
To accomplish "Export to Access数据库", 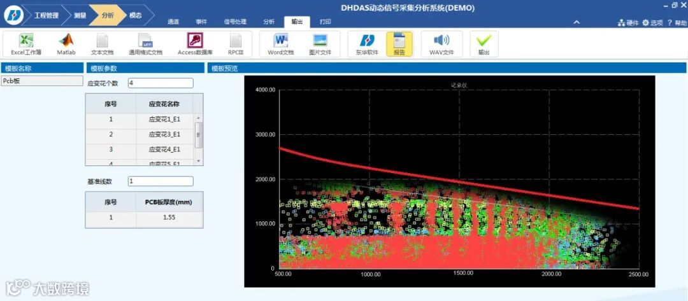I will tap(196, 45).
